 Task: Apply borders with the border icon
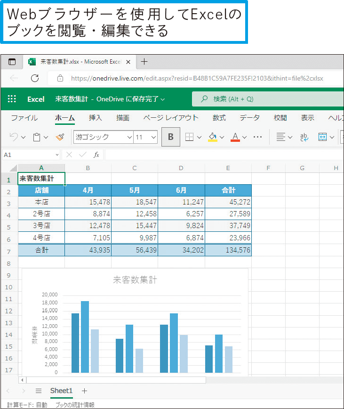click(x=189, y=137)
